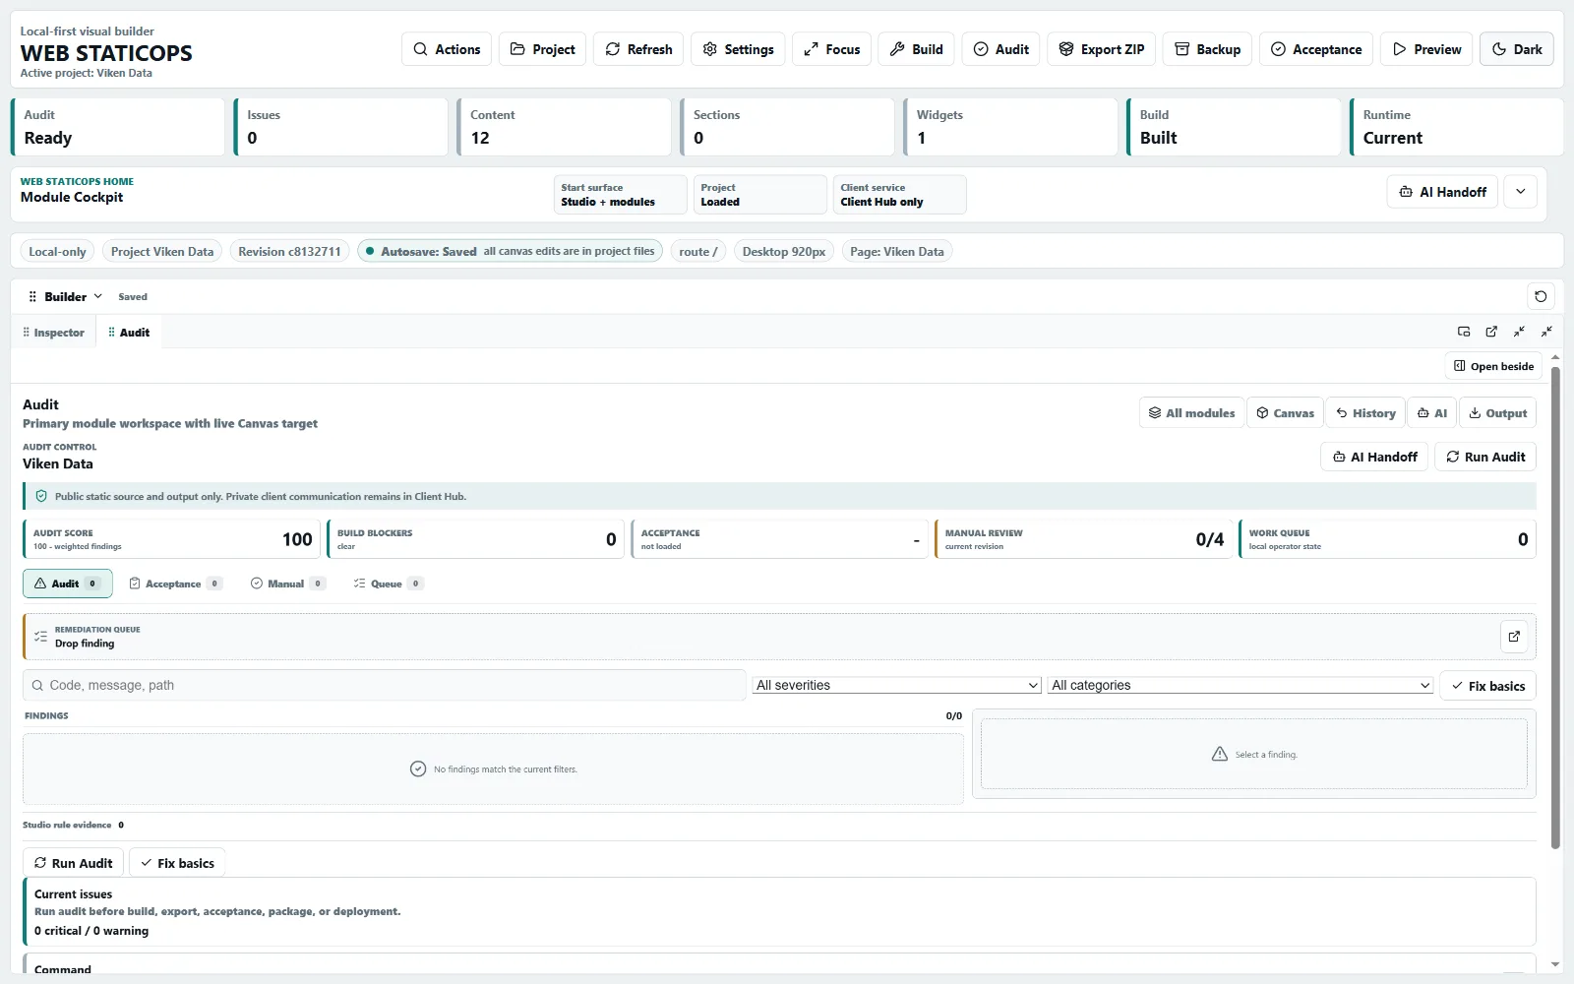Click the Client service Client Hub only box
This screenshot has width=1574, height=984.
899,195
